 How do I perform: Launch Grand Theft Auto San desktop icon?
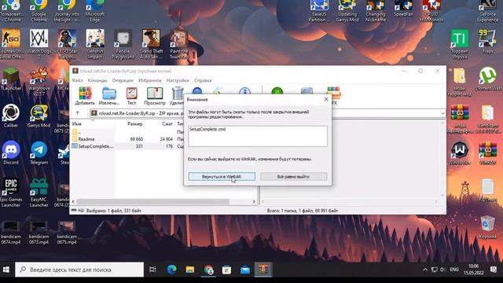coord(151,44)
